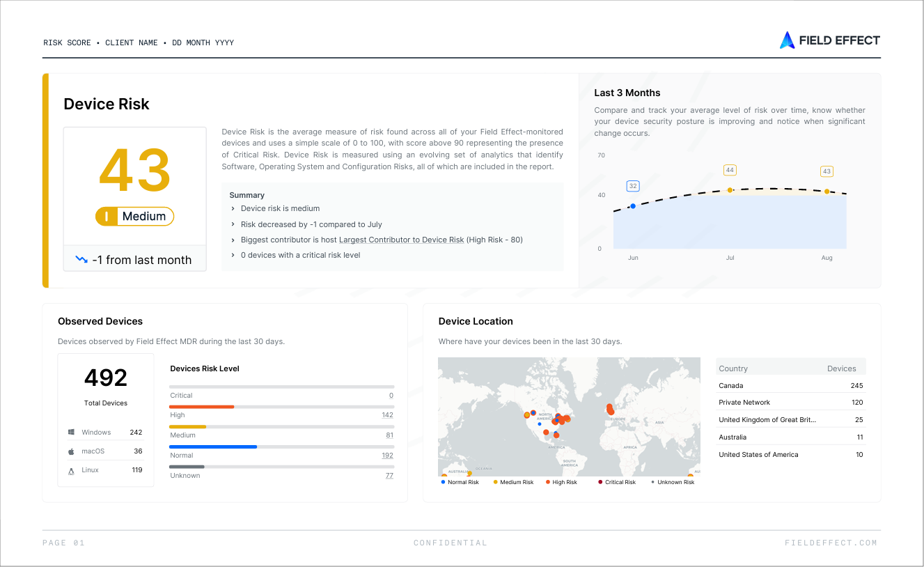Image resolution: width=924 pixels, height=567 pixels.
Task: Select the United Kingdom of Great Brit... row
Action: click(791, 419)
